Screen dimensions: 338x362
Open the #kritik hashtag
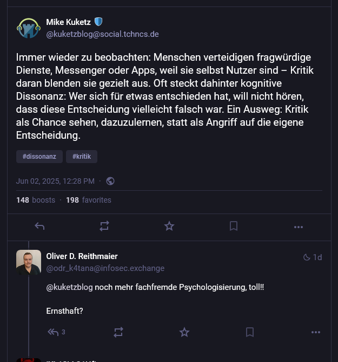tap(82, 157)
